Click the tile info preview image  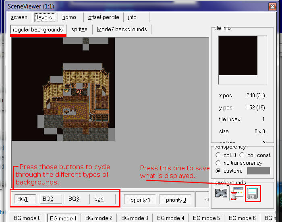(238, 56)
